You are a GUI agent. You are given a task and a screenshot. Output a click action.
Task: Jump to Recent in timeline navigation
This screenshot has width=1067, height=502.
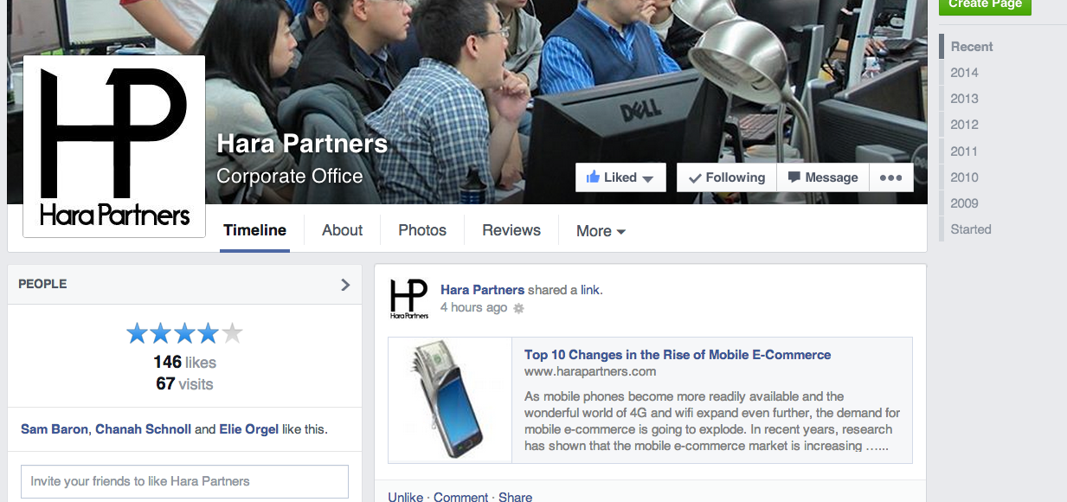click(972, 47)
